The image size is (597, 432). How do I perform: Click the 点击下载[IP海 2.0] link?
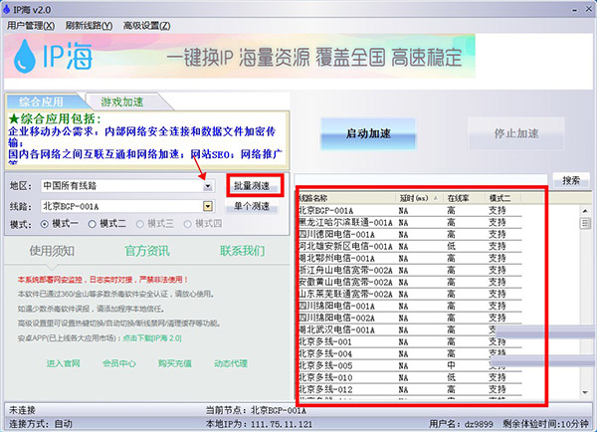click(152, 338)
